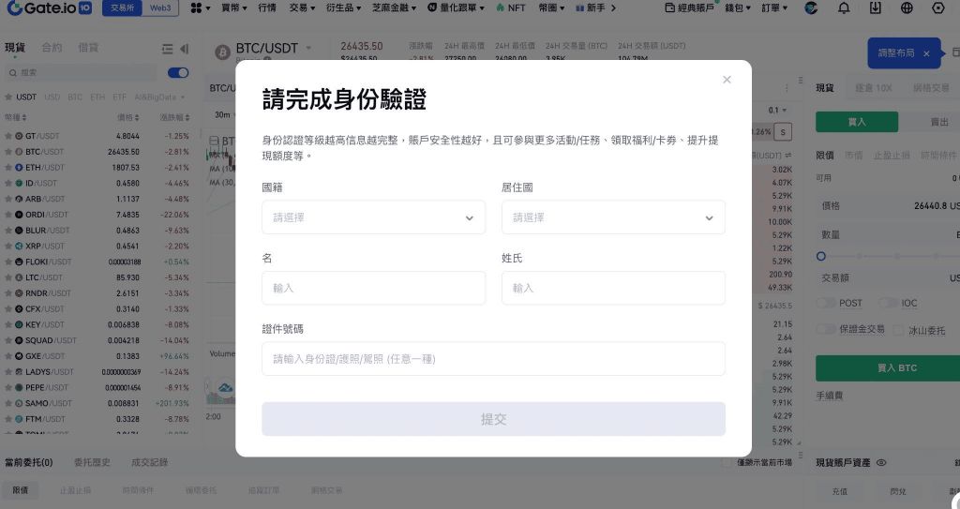Viewport: 960px width, 509px height.
Task: Click the order amount slider handle
Action: tap(821, 256)
